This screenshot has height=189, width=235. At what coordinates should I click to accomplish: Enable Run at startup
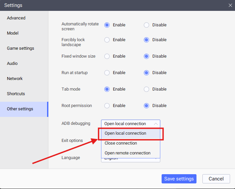point(107,73)
